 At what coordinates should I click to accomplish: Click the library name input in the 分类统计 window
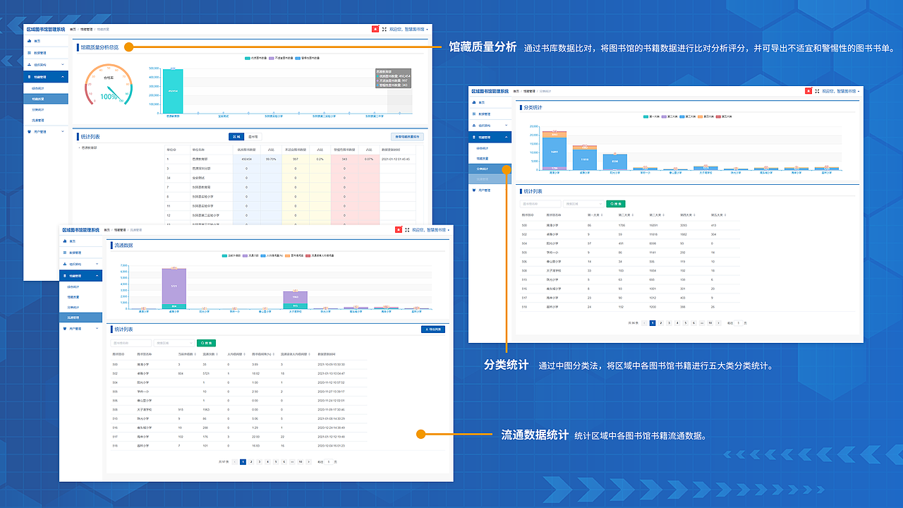point(540,204)
